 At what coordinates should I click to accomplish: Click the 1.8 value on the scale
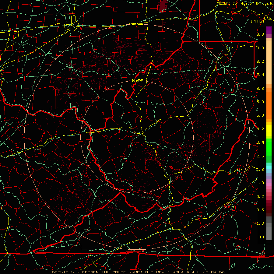click(x=260, y=170)
